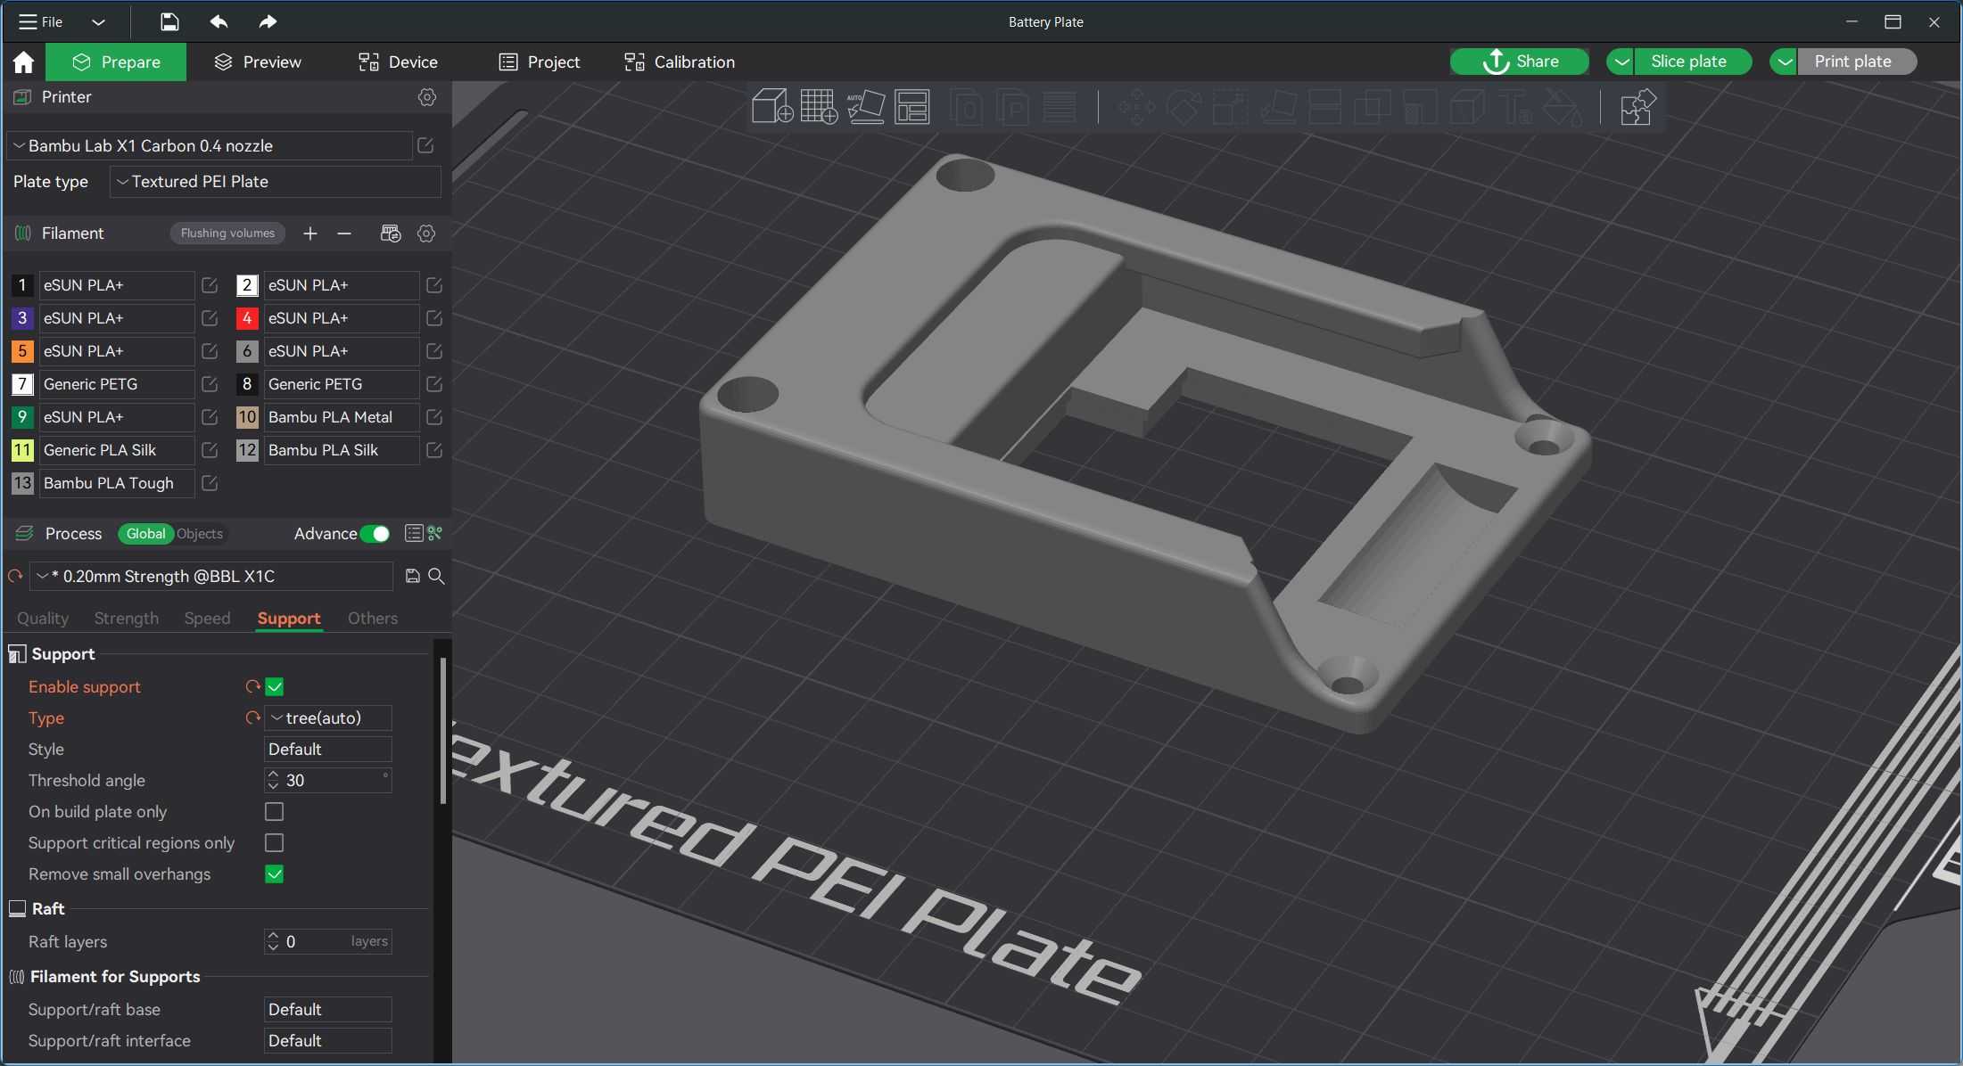Open the printer preset dropdown

tap(210, 145)
